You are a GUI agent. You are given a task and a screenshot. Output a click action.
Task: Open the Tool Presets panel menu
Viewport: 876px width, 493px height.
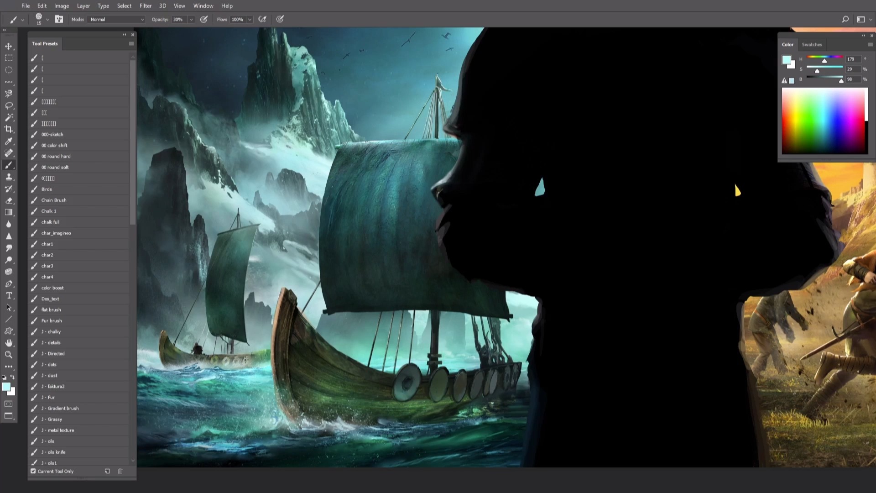[x=131, y=44]
